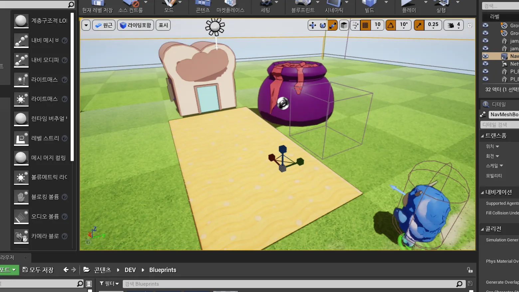519x292 pixels.
Task: Select the rotate gizmo tool
Action: click(323, 25)
